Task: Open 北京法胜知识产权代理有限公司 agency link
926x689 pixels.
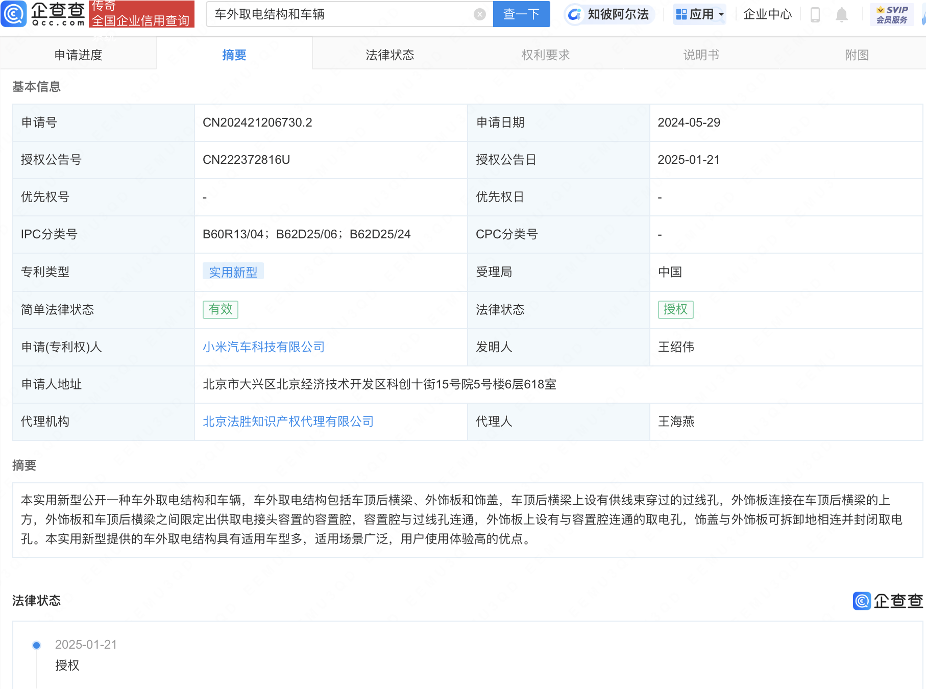Action: tap(288, 422)
